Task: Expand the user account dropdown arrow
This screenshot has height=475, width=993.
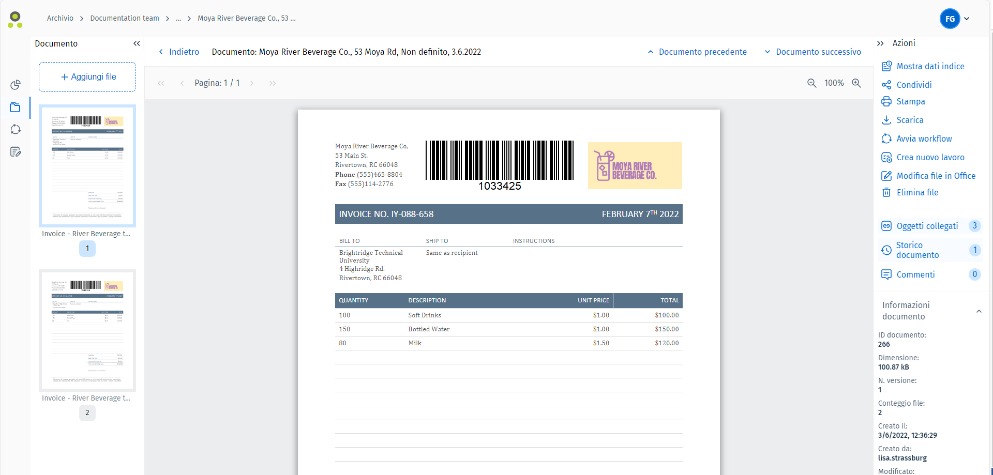Action: point(967,19)
